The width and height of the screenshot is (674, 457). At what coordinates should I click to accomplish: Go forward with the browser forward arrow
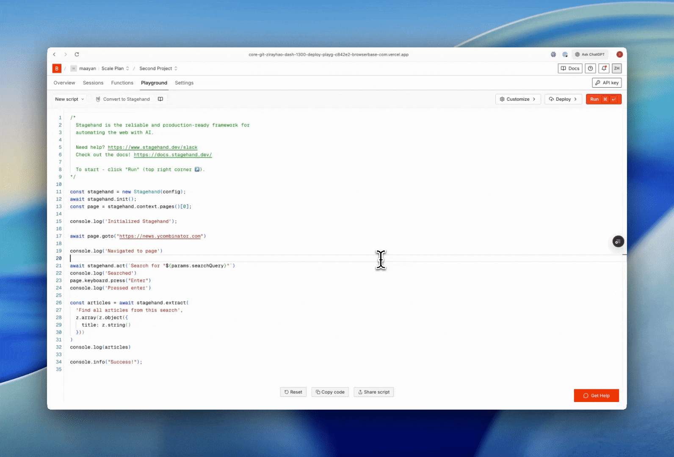click(65, 54)
